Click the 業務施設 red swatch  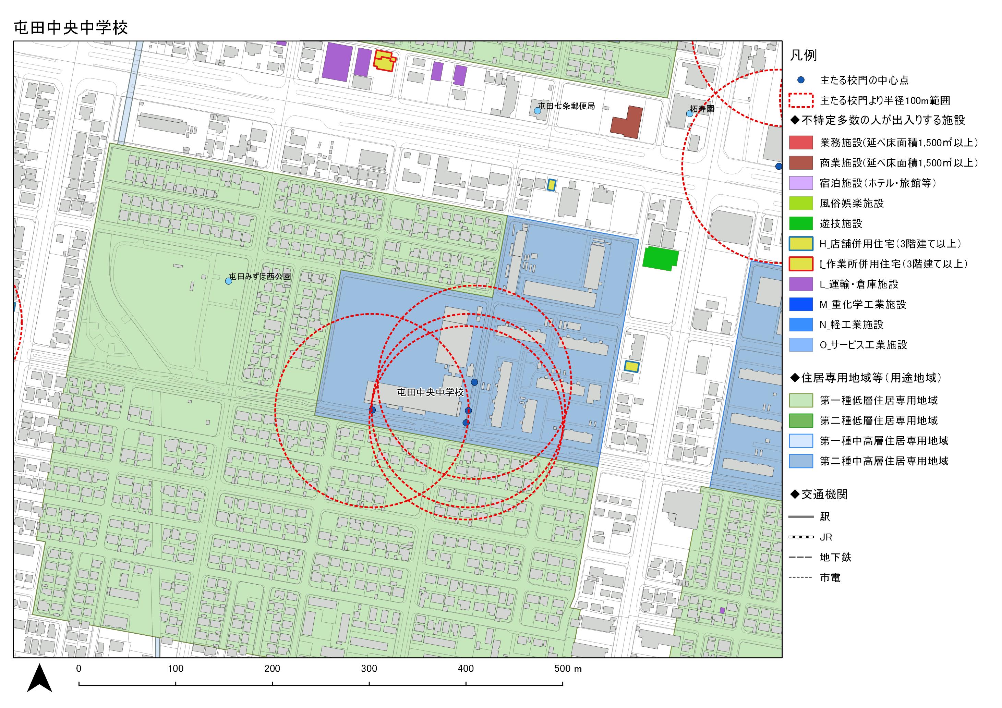pos(801,143)
